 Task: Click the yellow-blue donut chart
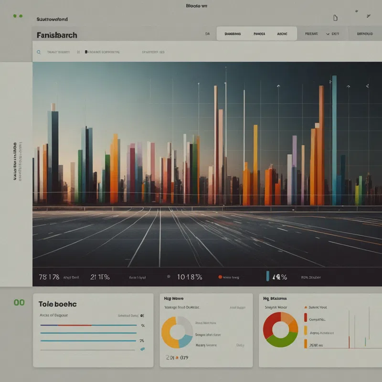(x=177, y=331)
